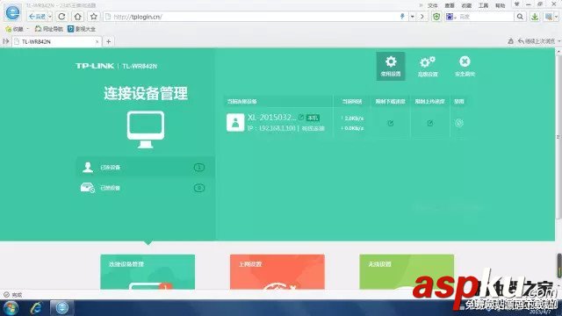Reload the page with refresh button
This screenshot has width=562, height=316.
(61, 17)
